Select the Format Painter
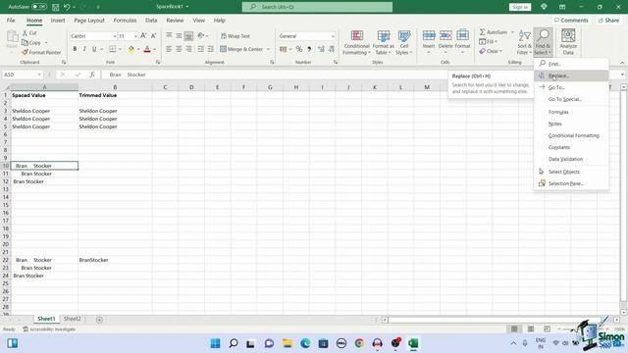The image size is (628, 353). (41, 52)
